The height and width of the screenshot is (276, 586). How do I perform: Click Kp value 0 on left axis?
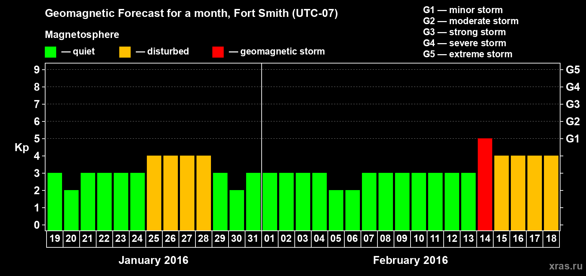coord(37,225)
